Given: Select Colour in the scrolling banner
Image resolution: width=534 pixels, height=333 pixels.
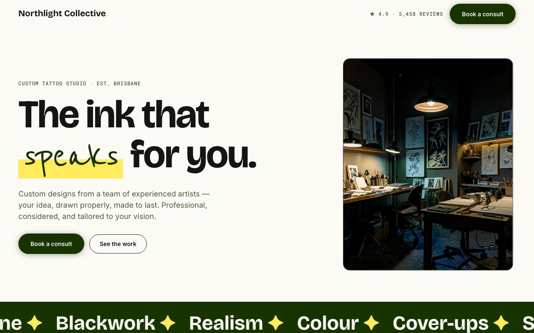Looking at the screenshot, I should point(328,323).
